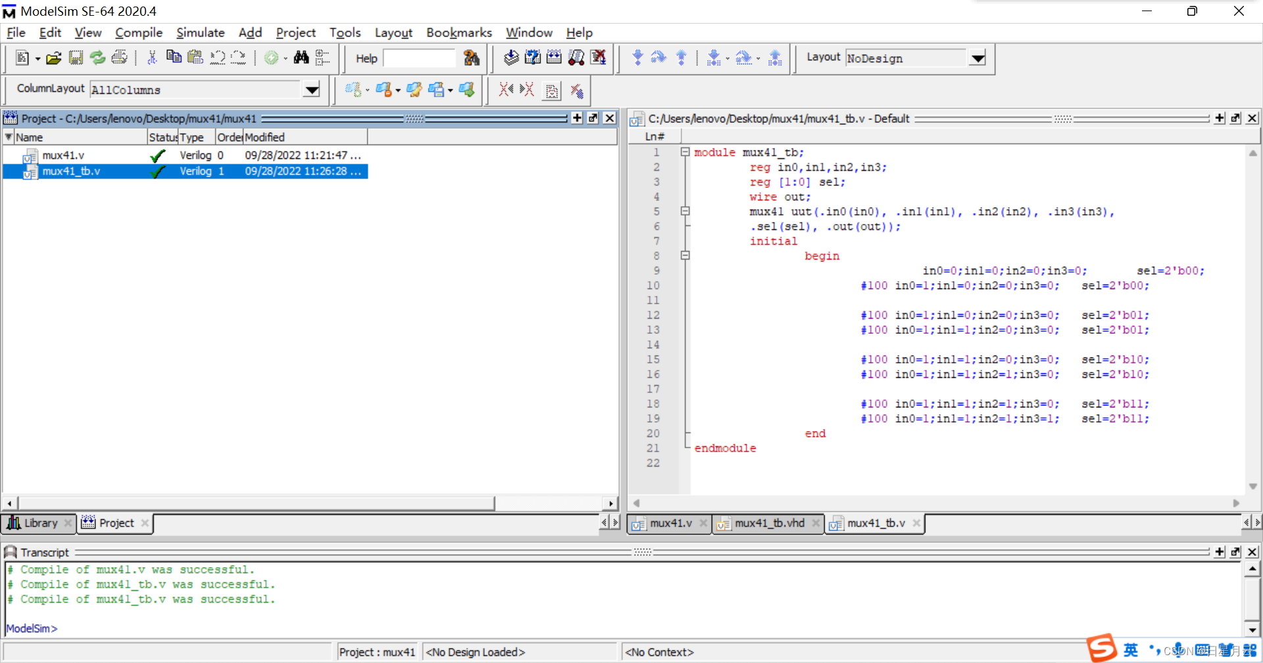Open the Add to wave dropdown arrow

click(285, 59)
